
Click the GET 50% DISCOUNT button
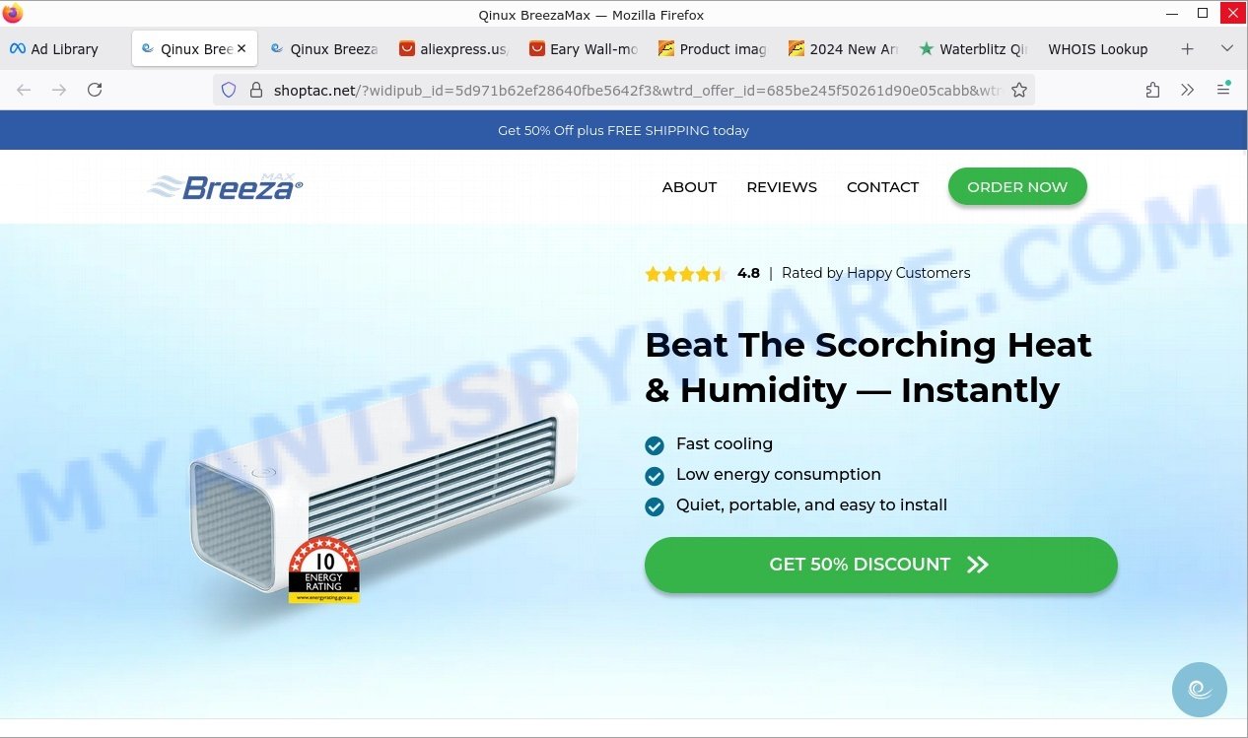pos(881,565)
